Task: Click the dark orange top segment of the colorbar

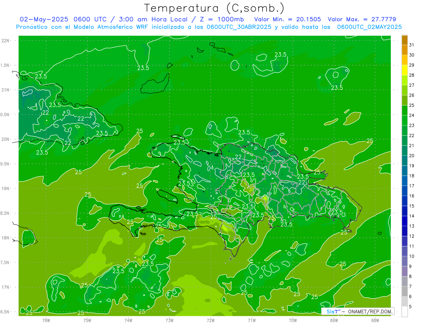Action: click(405, 40)
